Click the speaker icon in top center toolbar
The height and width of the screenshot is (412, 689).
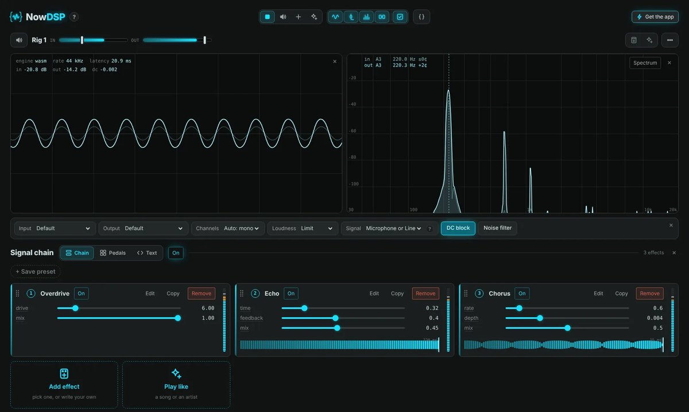pos(283,17)
